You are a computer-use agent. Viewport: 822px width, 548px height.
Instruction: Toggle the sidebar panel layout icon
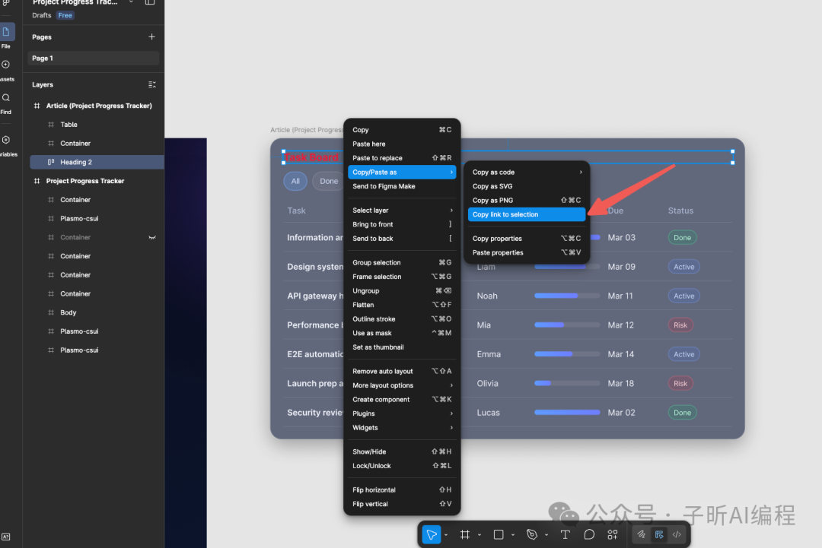[149, 2]
